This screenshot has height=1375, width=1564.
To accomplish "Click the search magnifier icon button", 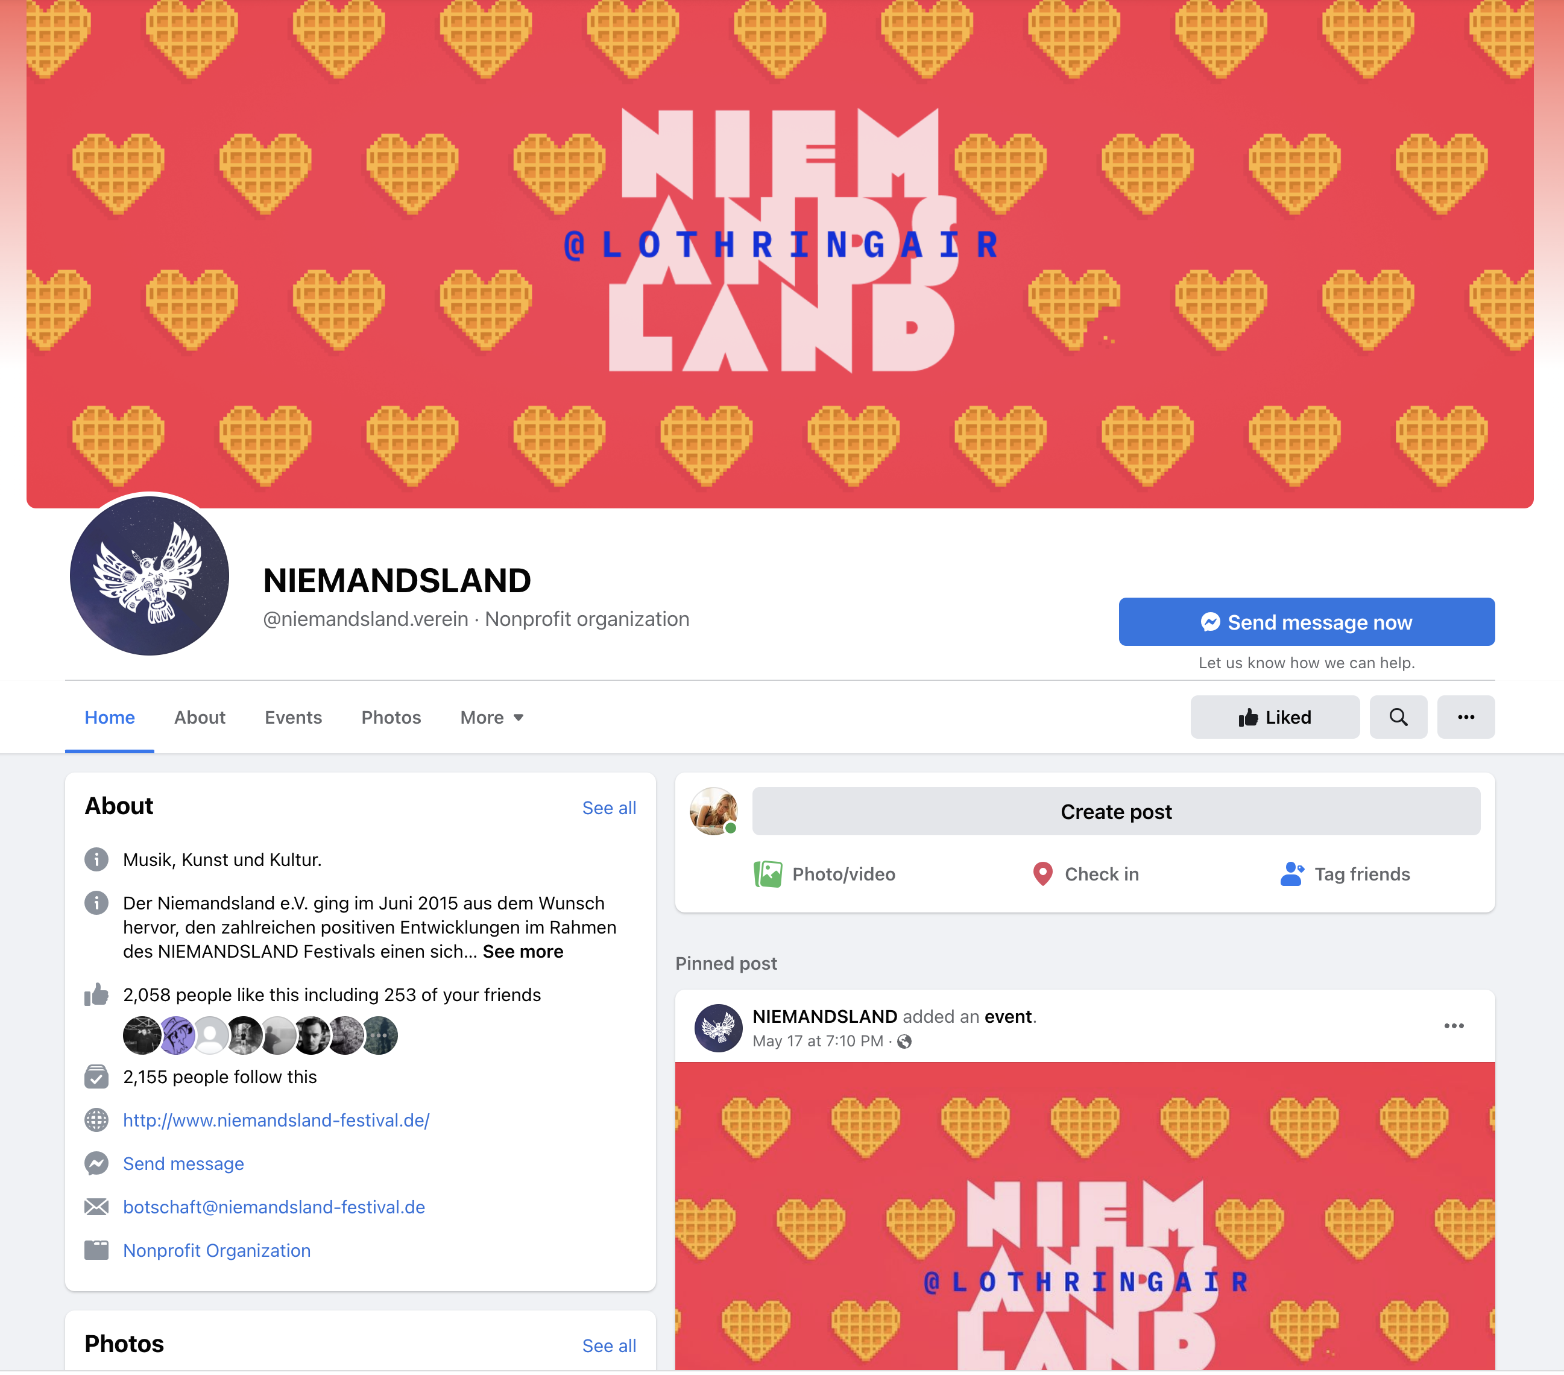I will [1398, 717].
